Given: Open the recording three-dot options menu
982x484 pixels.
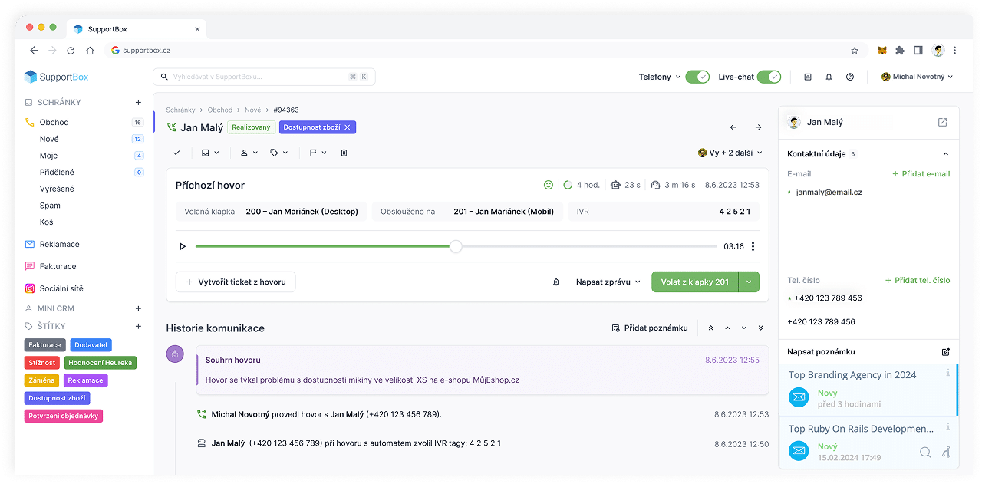Looking at the screenshot, I should [753, 246].
